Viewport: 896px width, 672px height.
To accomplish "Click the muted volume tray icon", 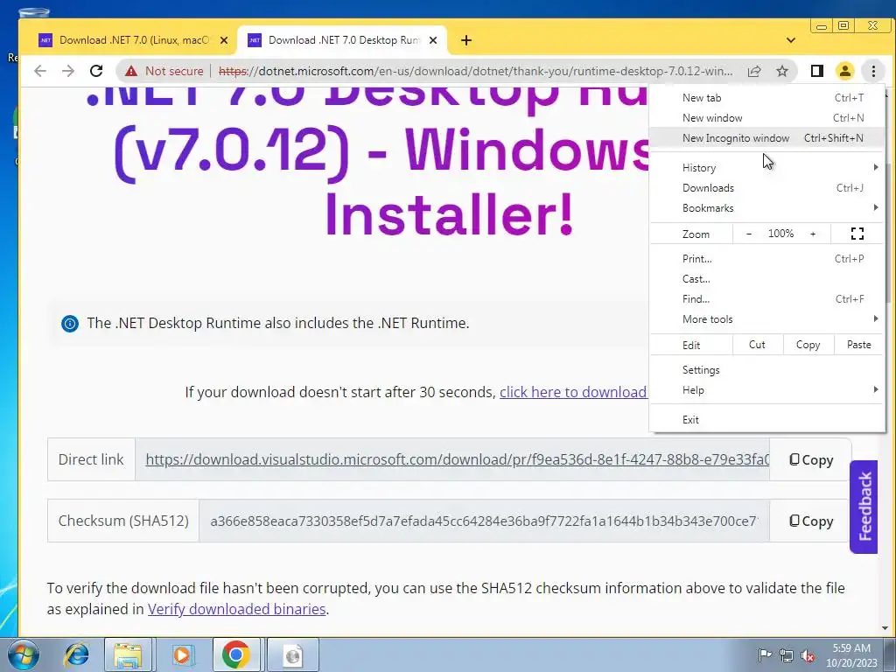I will [x=808, y=655].
